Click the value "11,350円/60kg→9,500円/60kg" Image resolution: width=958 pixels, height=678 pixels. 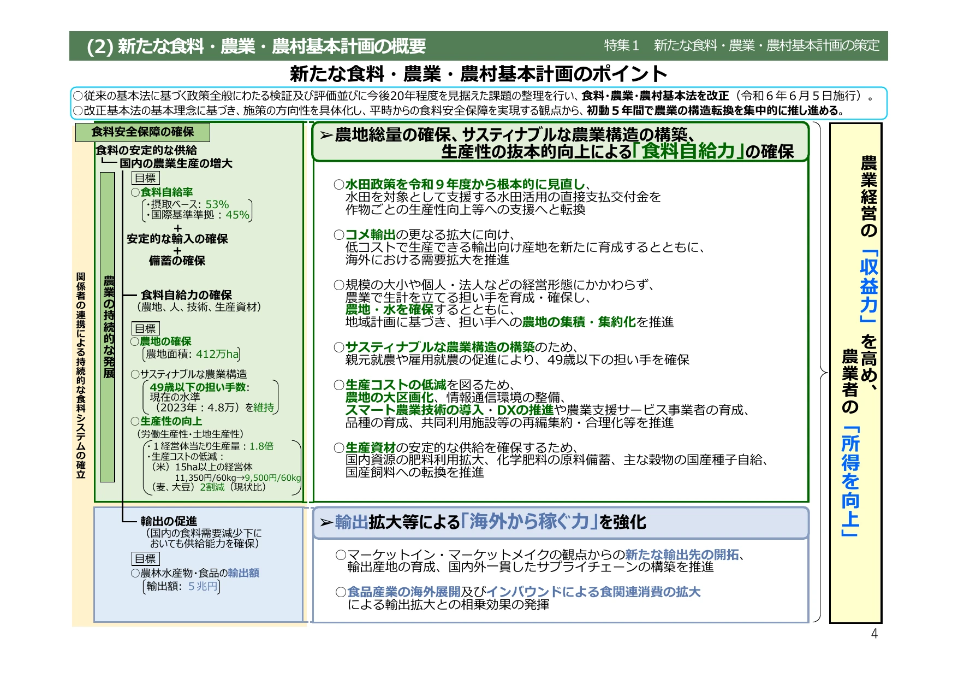(x=237, y=478)
